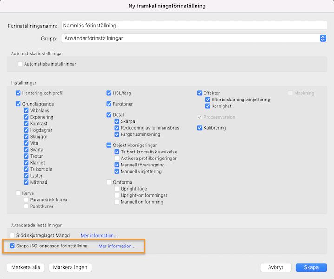Toggle the Objektivkorrigeringar mixed-state checkbox
334x279 pixels.
click(x=109, y=145)
